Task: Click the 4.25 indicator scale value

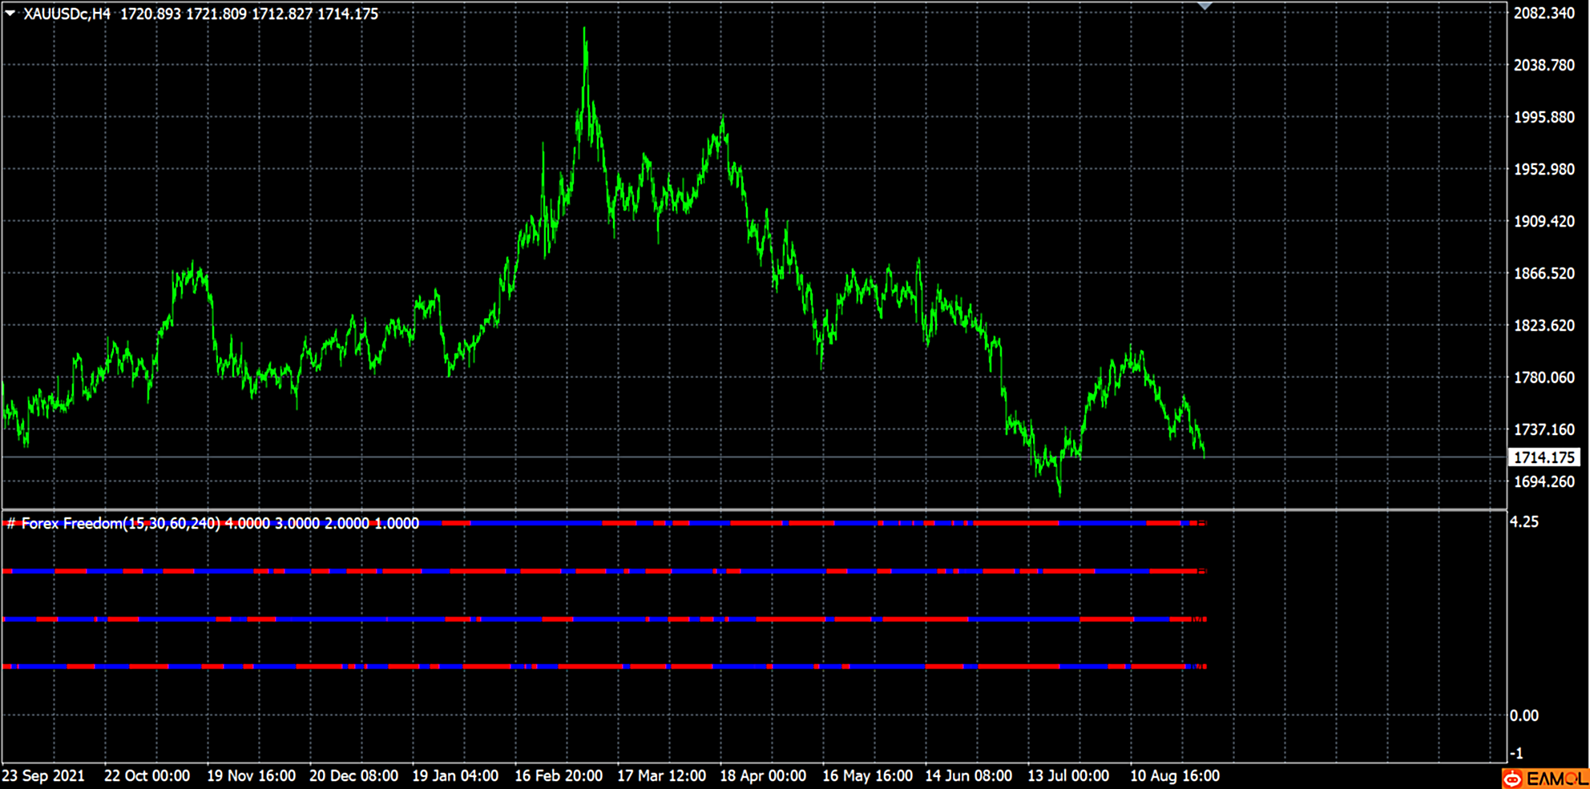Action: 1524,522
